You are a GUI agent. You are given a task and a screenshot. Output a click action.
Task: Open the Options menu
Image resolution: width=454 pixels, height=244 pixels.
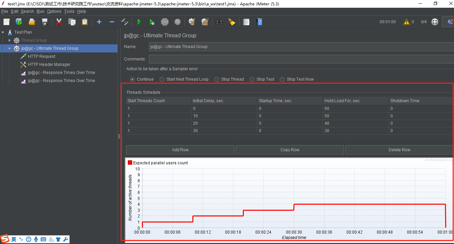[54, 11]
